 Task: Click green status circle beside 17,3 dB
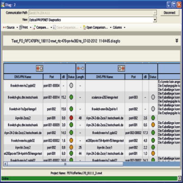point(153,132)
